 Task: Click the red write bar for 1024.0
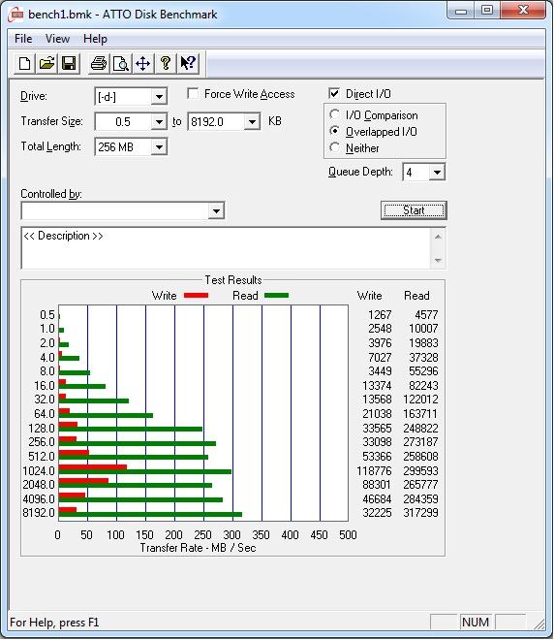(x=93, y=467)
